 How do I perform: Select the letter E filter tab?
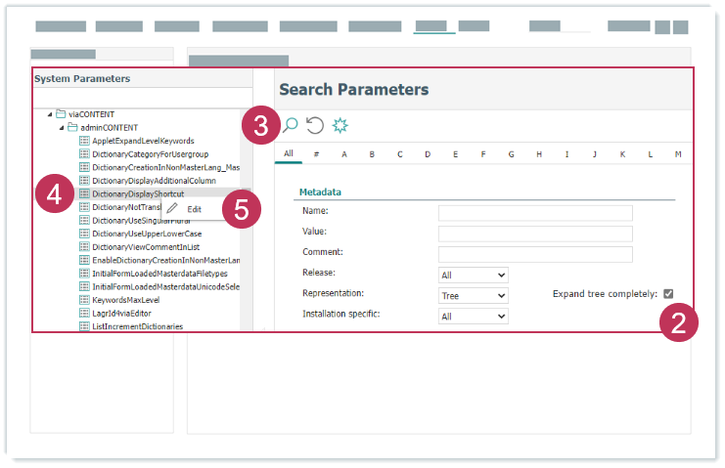coord(455,154)
